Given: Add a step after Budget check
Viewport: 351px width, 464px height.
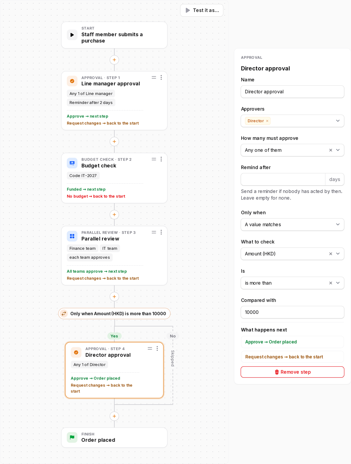Looking at the screenshot, I should click(x=114, y=215).
